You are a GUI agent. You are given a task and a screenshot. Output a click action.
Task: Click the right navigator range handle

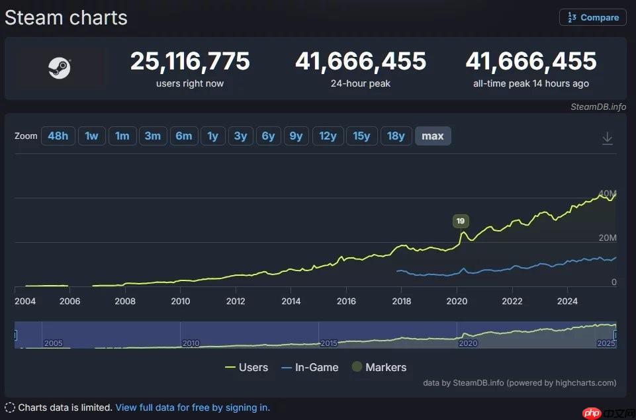coord(616,335)
